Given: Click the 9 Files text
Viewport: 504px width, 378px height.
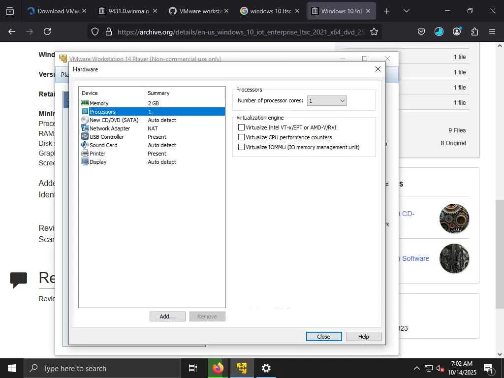Looking at the screenshot, I should [457, 130].
